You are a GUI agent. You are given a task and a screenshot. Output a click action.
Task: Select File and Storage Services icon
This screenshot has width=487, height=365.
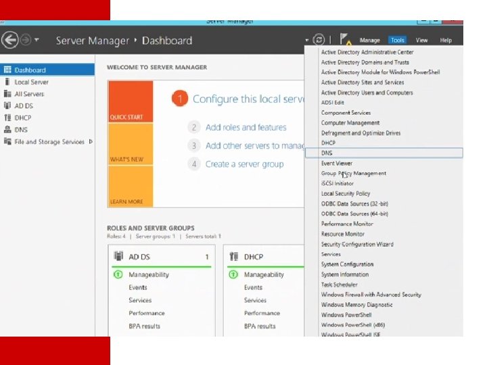pyautogui.click(x=7, y=141)
